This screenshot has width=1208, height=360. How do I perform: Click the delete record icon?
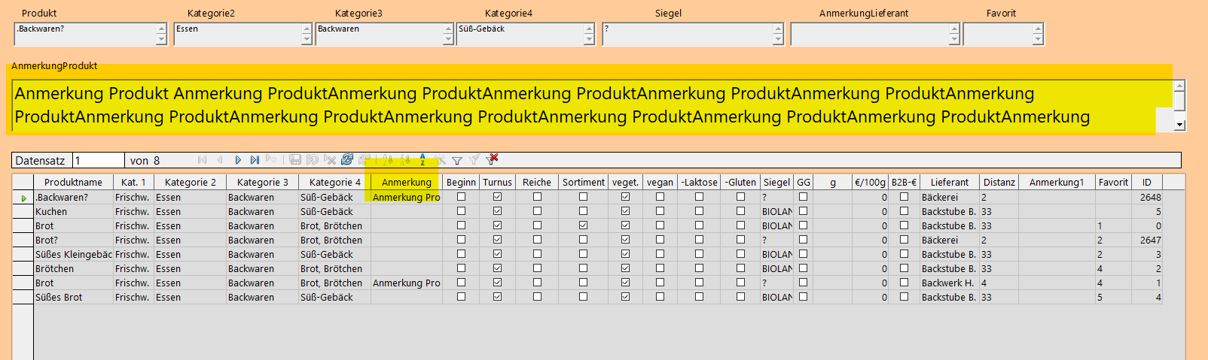coord(330,160)
